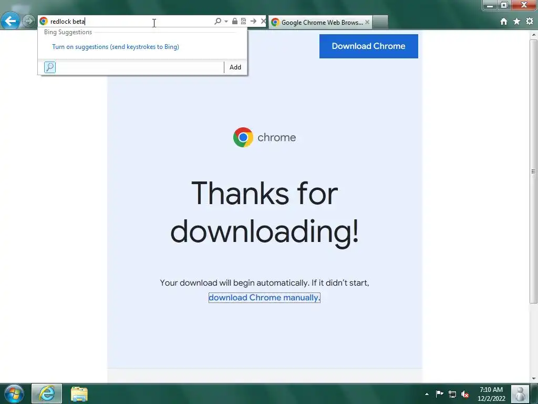Click scrollbar up arrow
Viewport: 538px width, 404px height.
(534, 35)
